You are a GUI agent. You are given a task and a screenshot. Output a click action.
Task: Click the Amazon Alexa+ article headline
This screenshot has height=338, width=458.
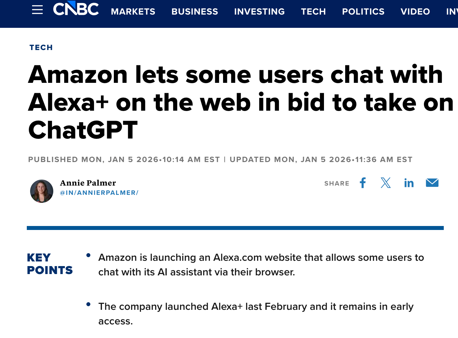coord(235,102)
